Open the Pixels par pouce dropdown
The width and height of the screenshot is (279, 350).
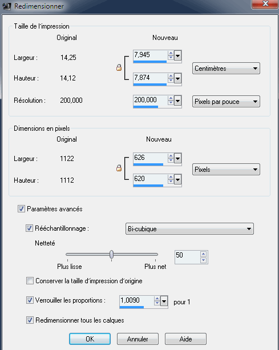pyautogui.click(x=226, y=102)
